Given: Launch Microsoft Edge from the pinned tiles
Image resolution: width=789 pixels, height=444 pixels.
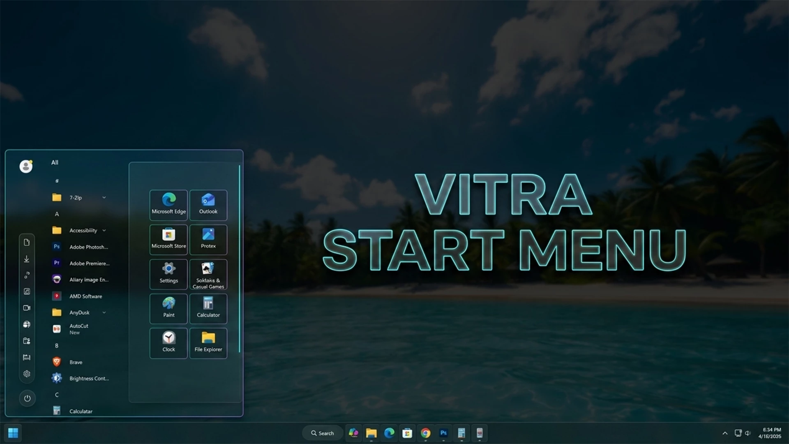Looking at the screenshot, I should click(x=168, y=205).
